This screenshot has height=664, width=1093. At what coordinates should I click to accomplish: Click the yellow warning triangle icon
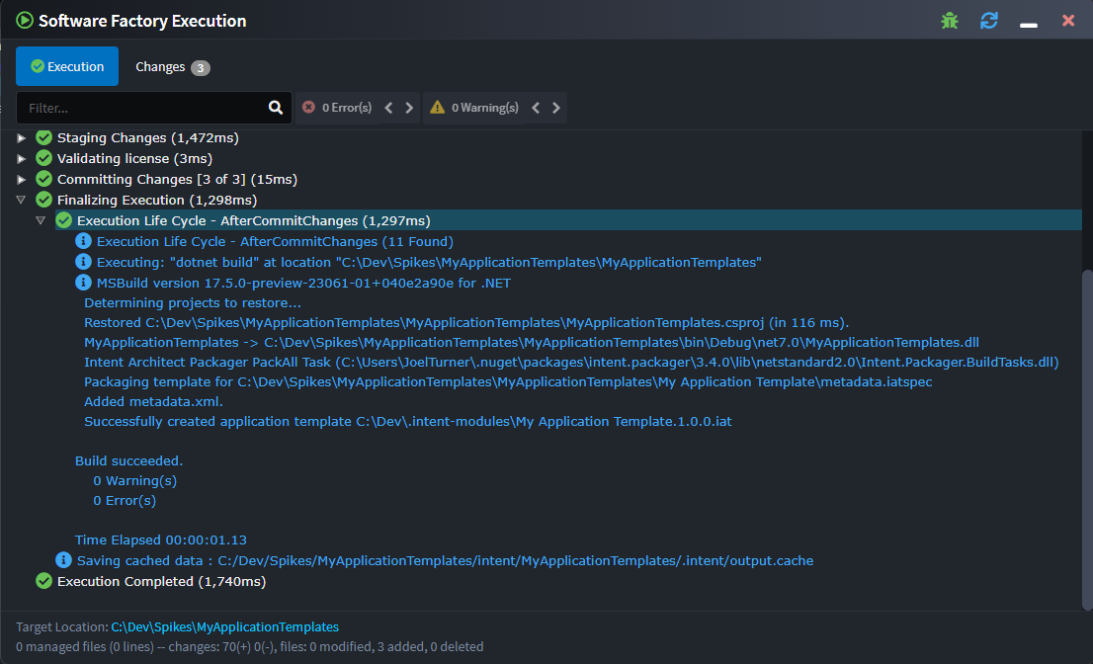tap(437, 108)
